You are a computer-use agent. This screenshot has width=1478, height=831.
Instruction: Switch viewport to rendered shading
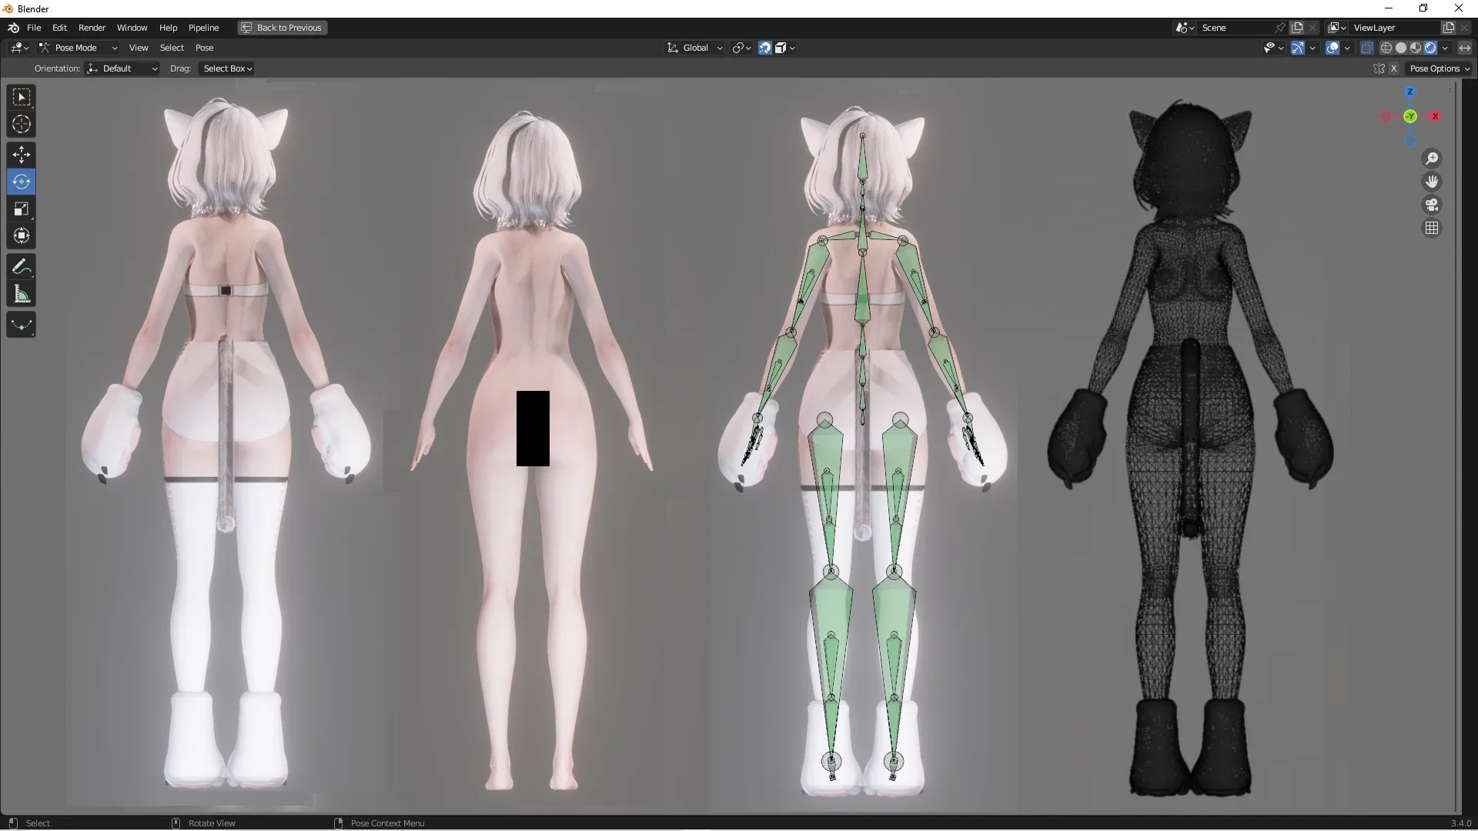(x=1430, y=47)
